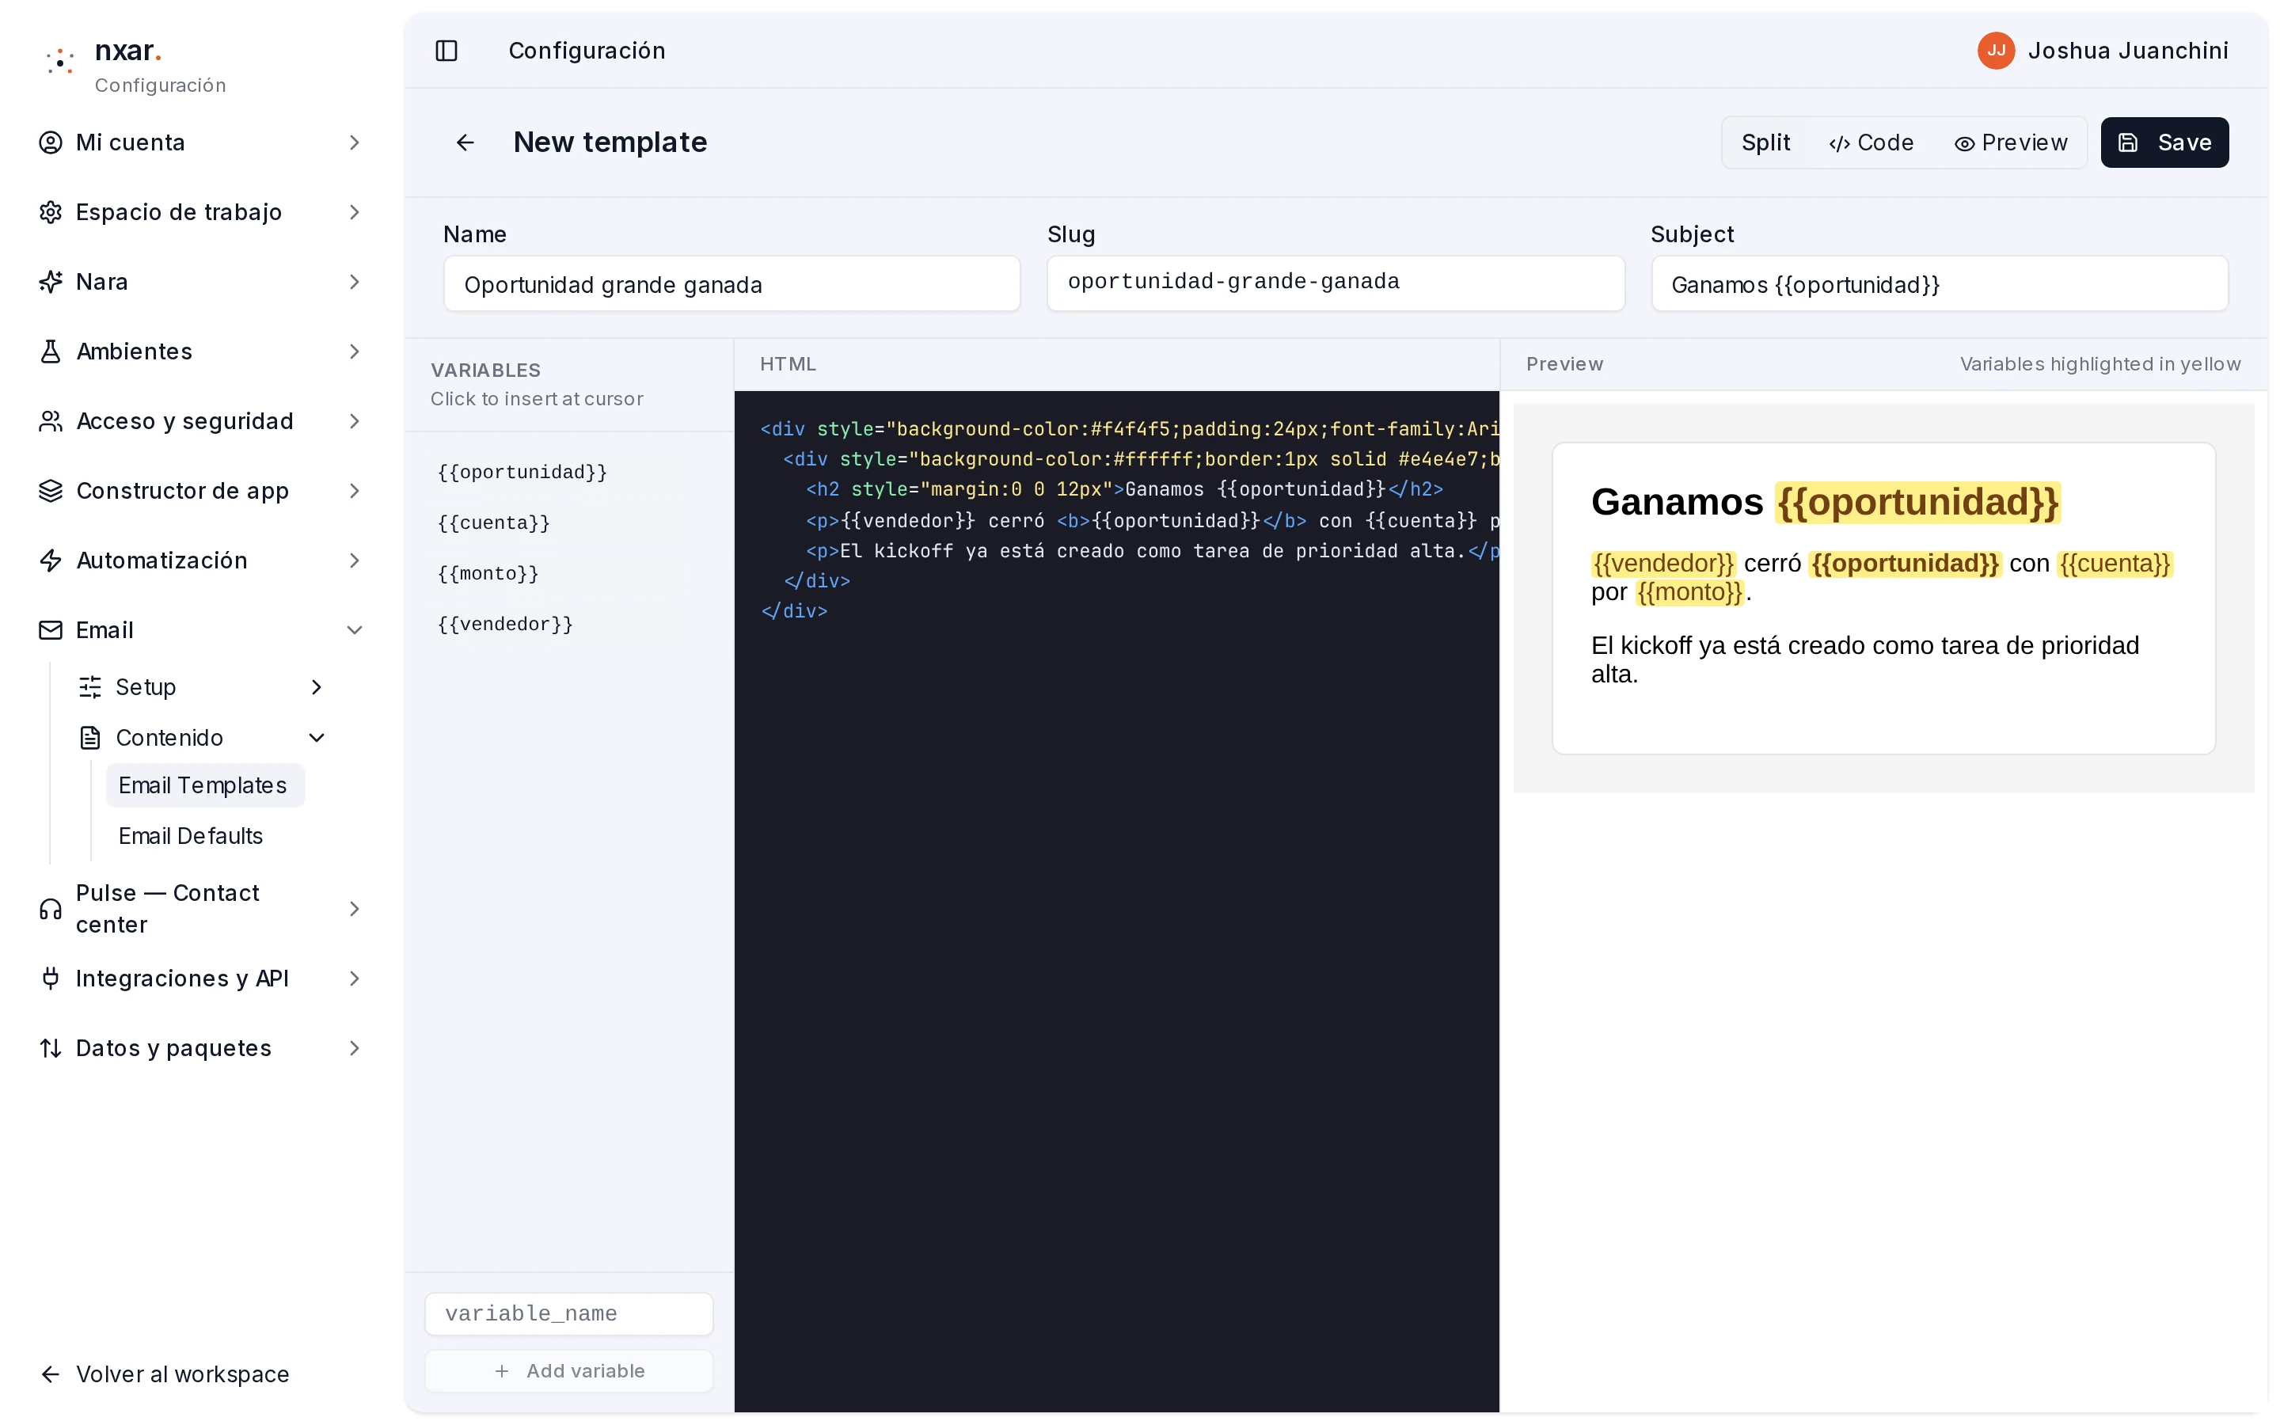The image size is (2280, 1425).
Task: Focus the variable_name input field
Action: (569, 1314)
